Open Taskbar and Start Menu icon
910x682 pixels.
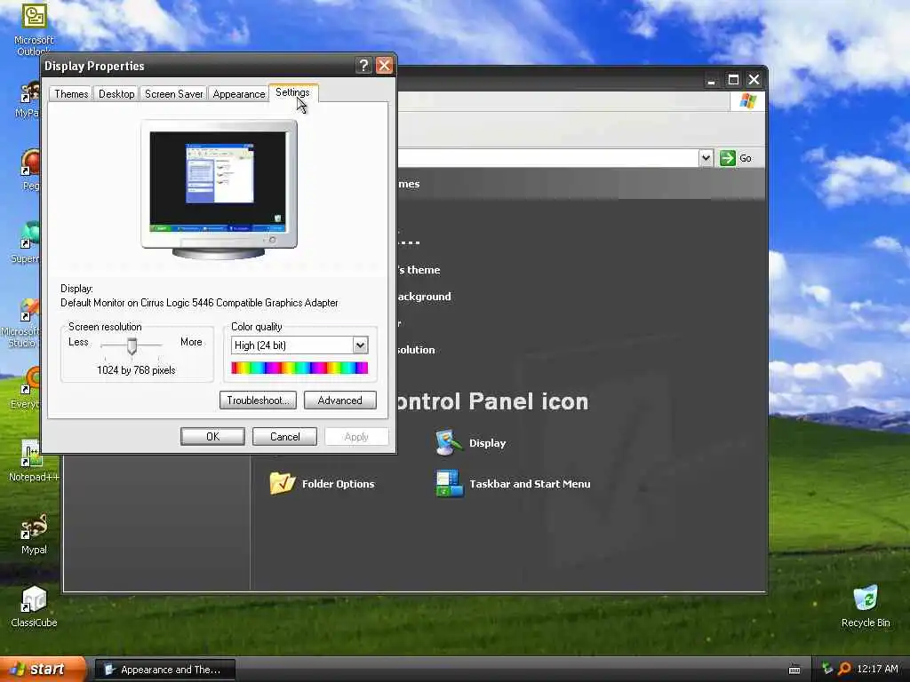tap(513, 484)
